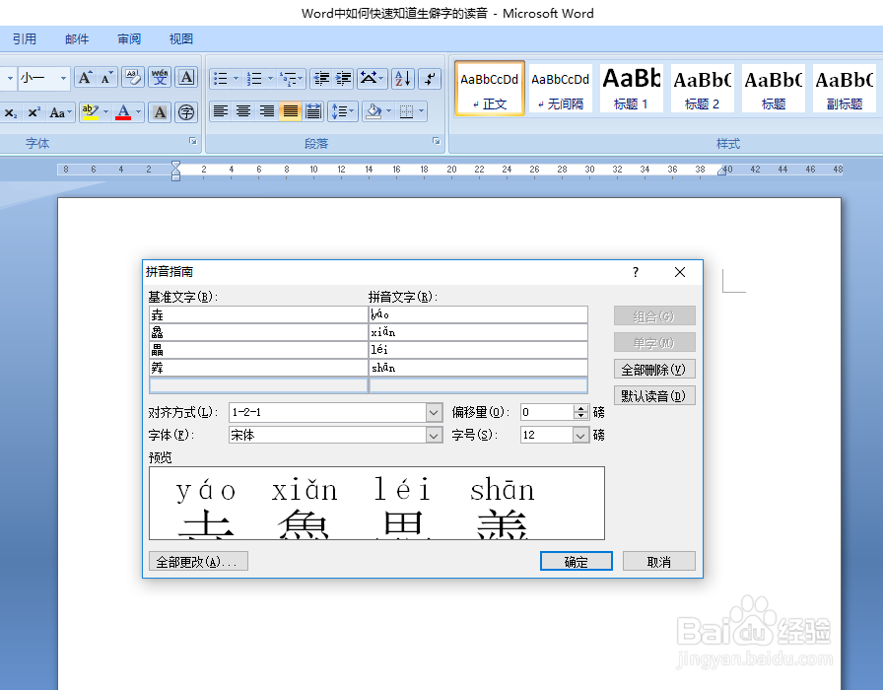The height and width of the screenshot is (690, 883).
Task: Open the highlight color dropdown arrow
Action: 105,112
